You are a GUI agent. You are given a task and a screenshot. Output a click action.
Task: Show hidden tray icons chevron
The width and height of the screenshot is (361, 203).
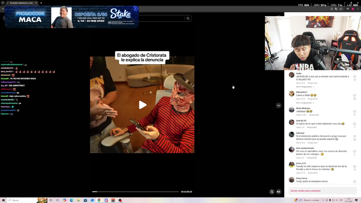point(323,200)
